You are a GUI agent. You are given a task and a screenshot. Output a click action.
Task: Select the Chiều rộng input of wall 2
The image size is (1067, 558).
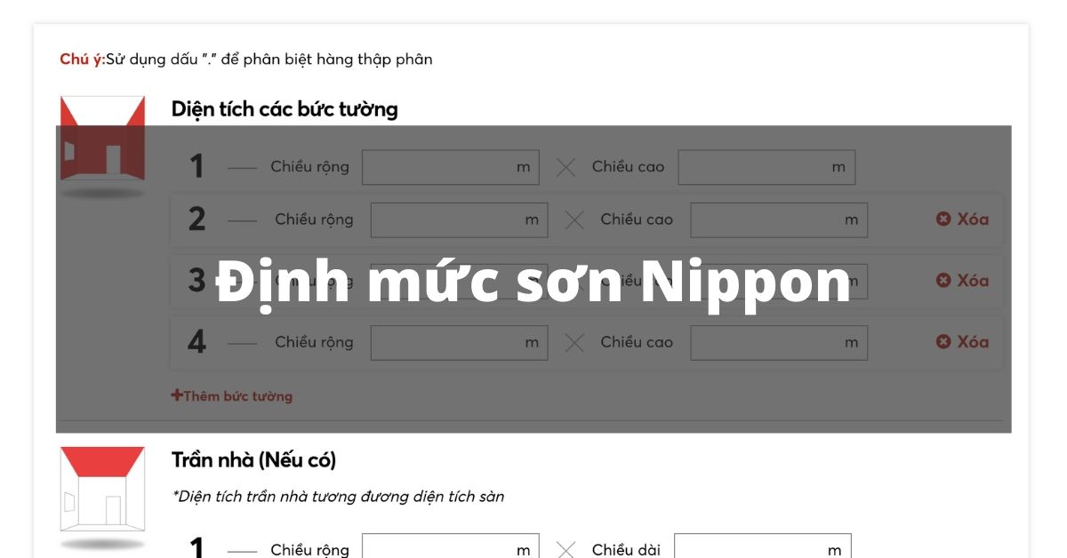449,220
